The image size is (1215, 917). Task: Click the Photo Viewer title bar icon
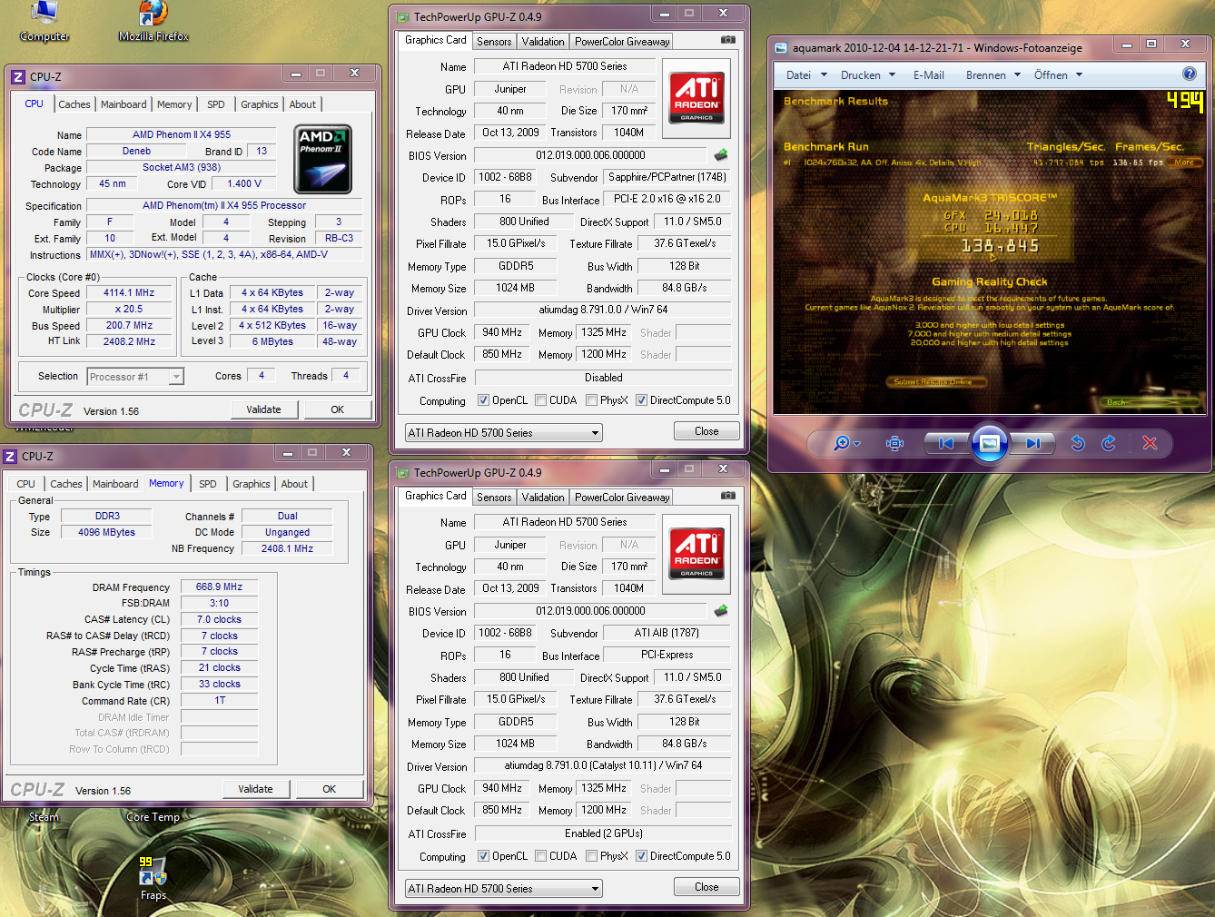[781, 48]
